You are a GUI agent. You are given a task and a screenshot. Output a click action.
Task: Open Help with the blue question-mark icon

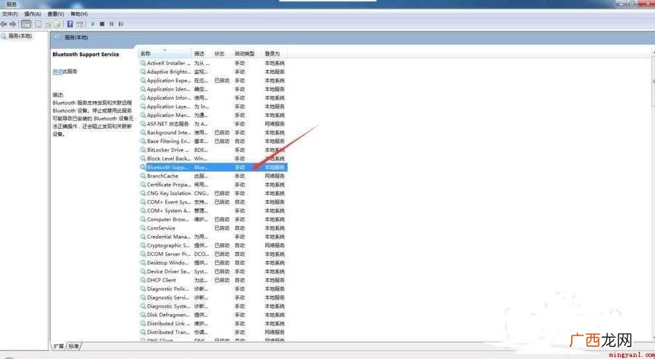tap(70, 24)
